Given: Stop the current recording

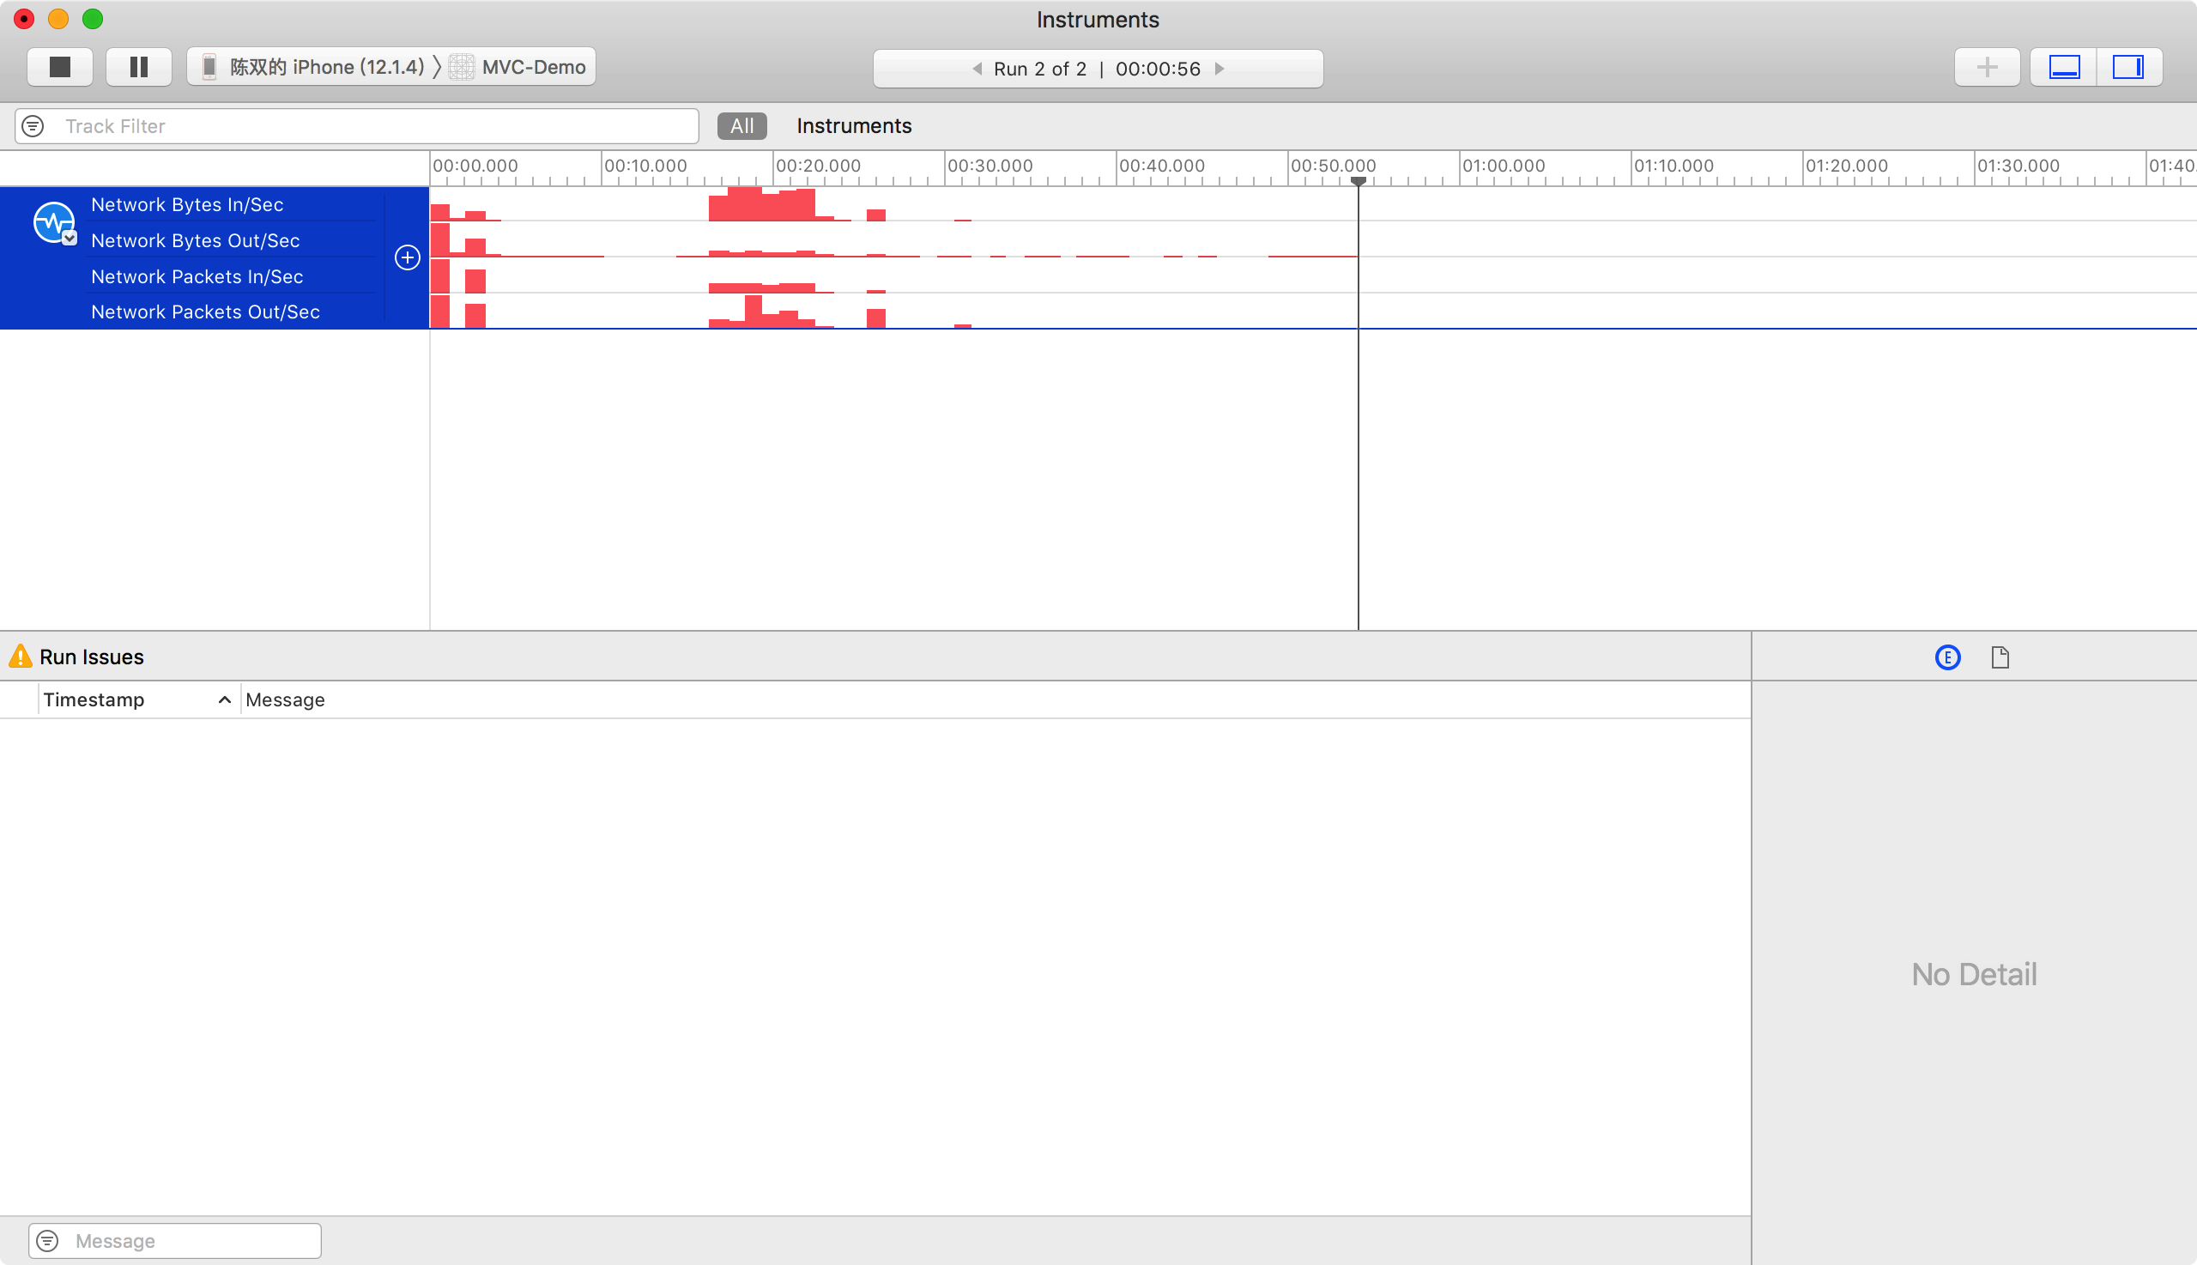Looking at the screenshot, I should click(x=60, y=67).
